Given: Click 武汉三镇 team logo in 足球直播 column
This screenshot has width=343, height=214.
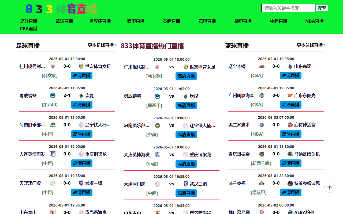Looking at the screenshot, I should point(81,183).
